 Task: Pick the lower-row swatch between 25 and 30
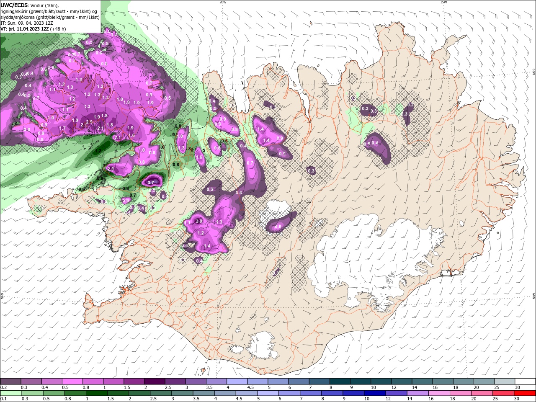pyautogui.click(x=503, y=393)
